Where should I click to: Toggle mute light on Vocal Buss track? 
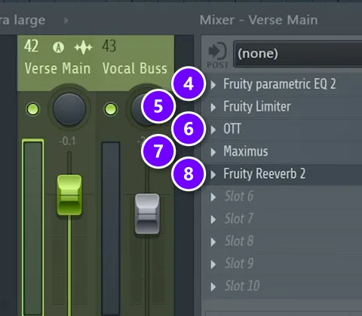coord(111,109)
